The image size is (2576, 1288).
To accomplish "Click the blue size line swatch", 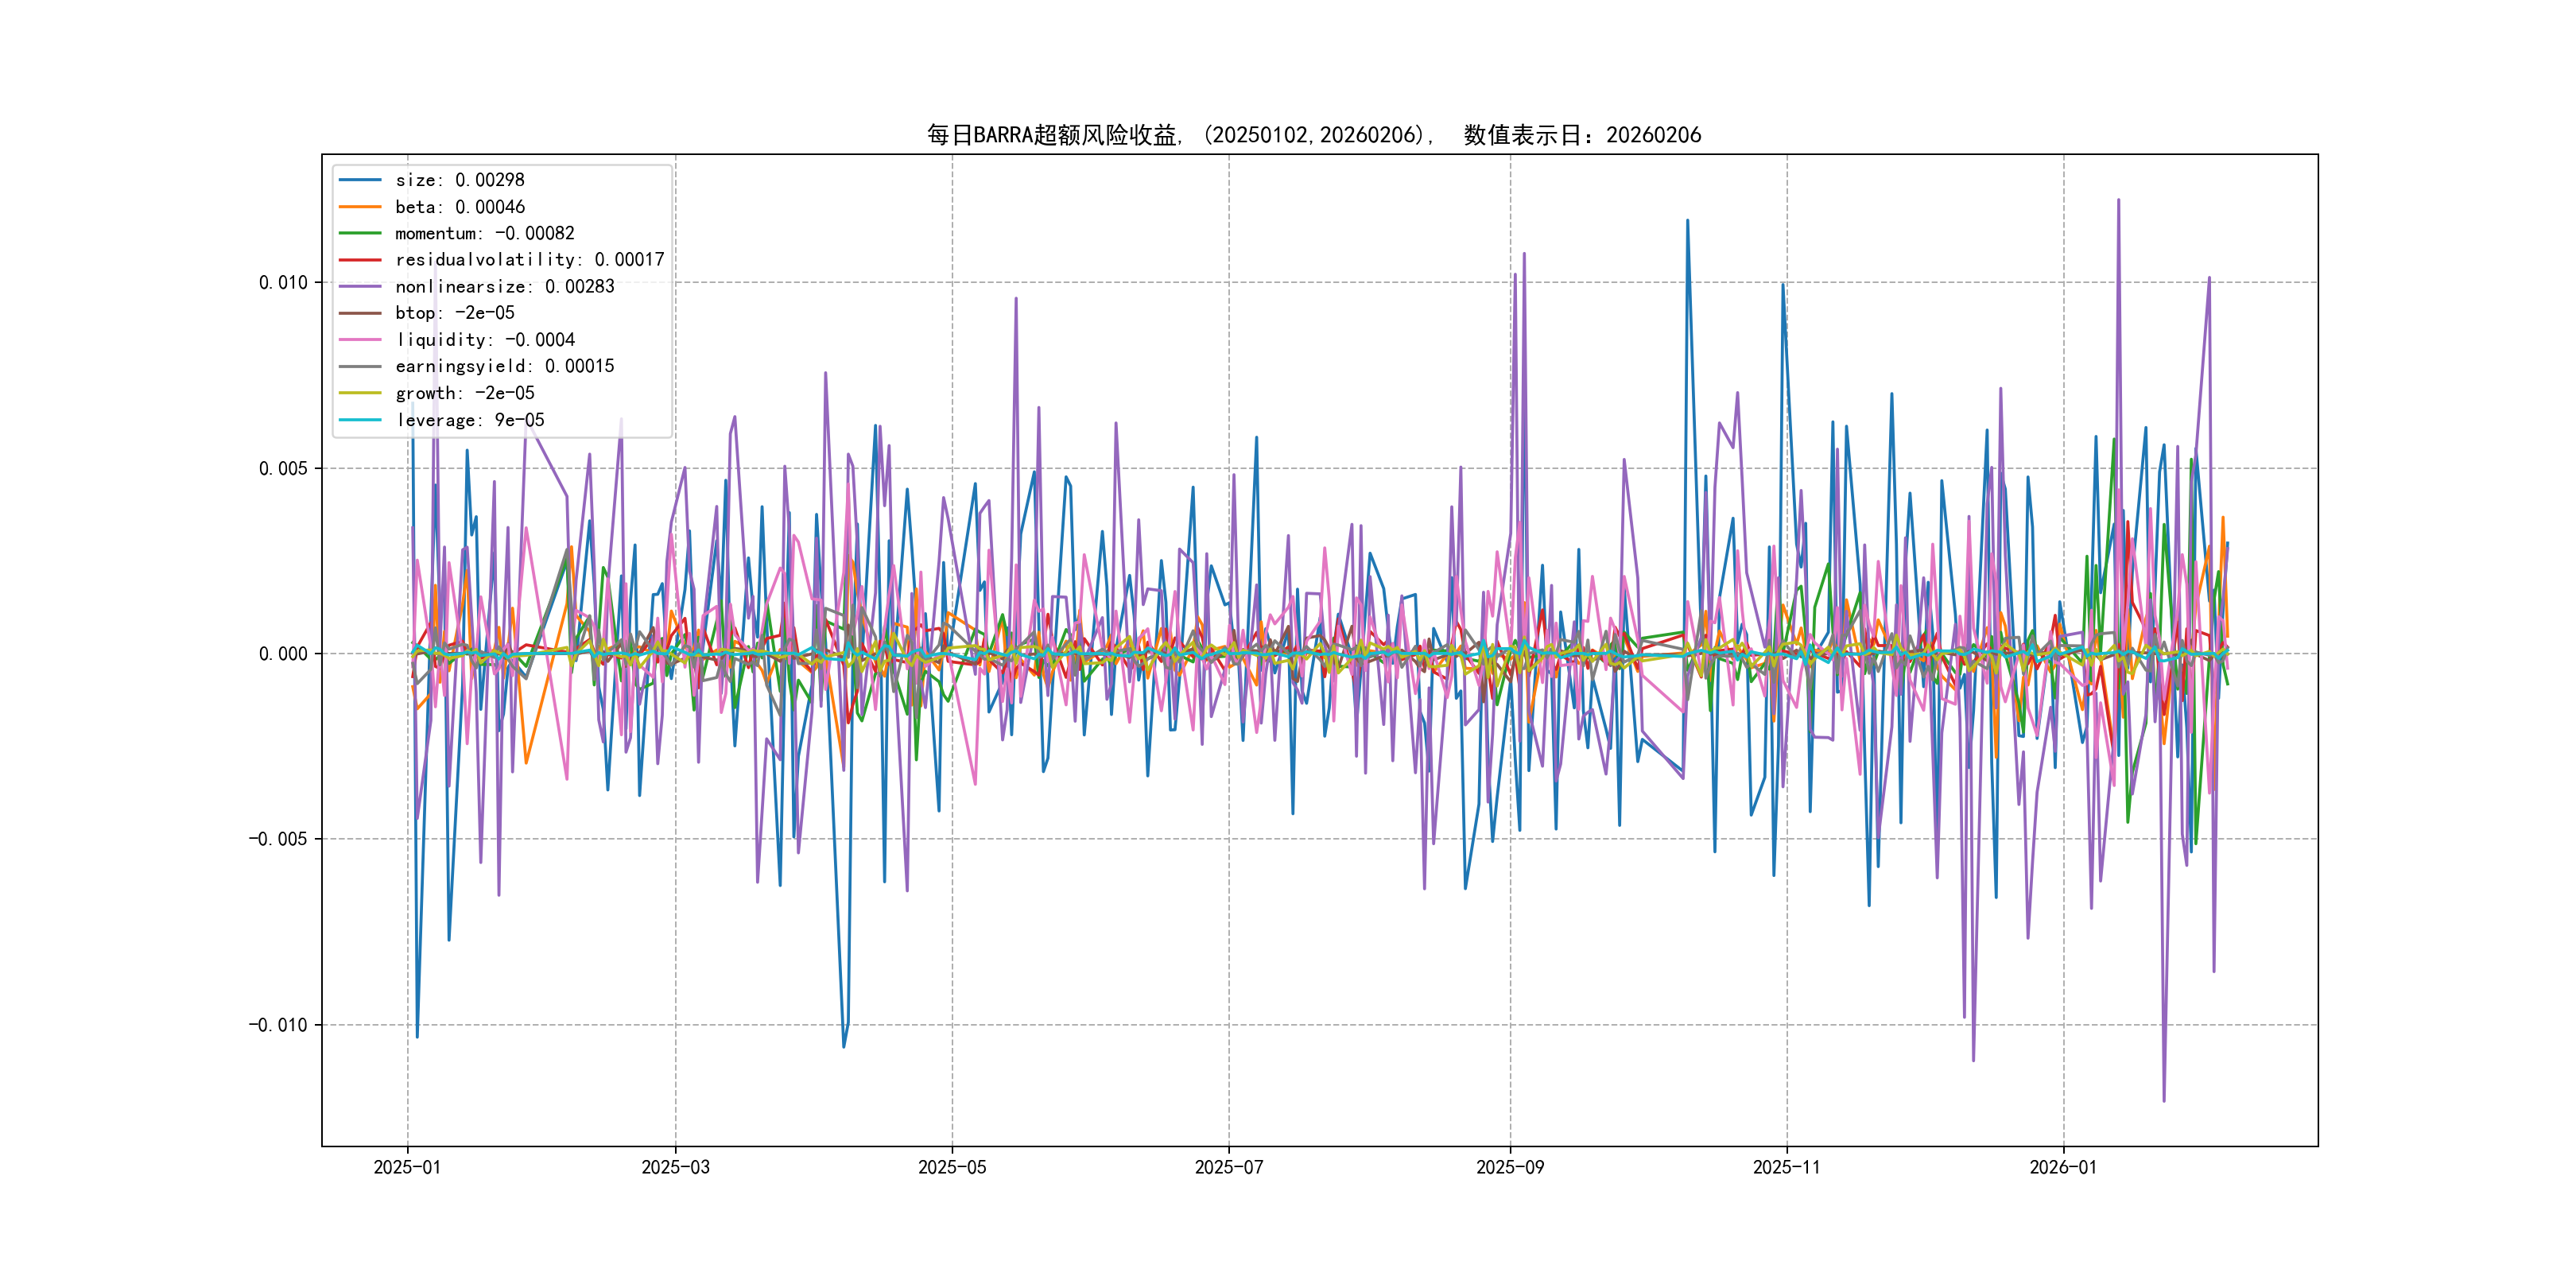I will 360,180.
